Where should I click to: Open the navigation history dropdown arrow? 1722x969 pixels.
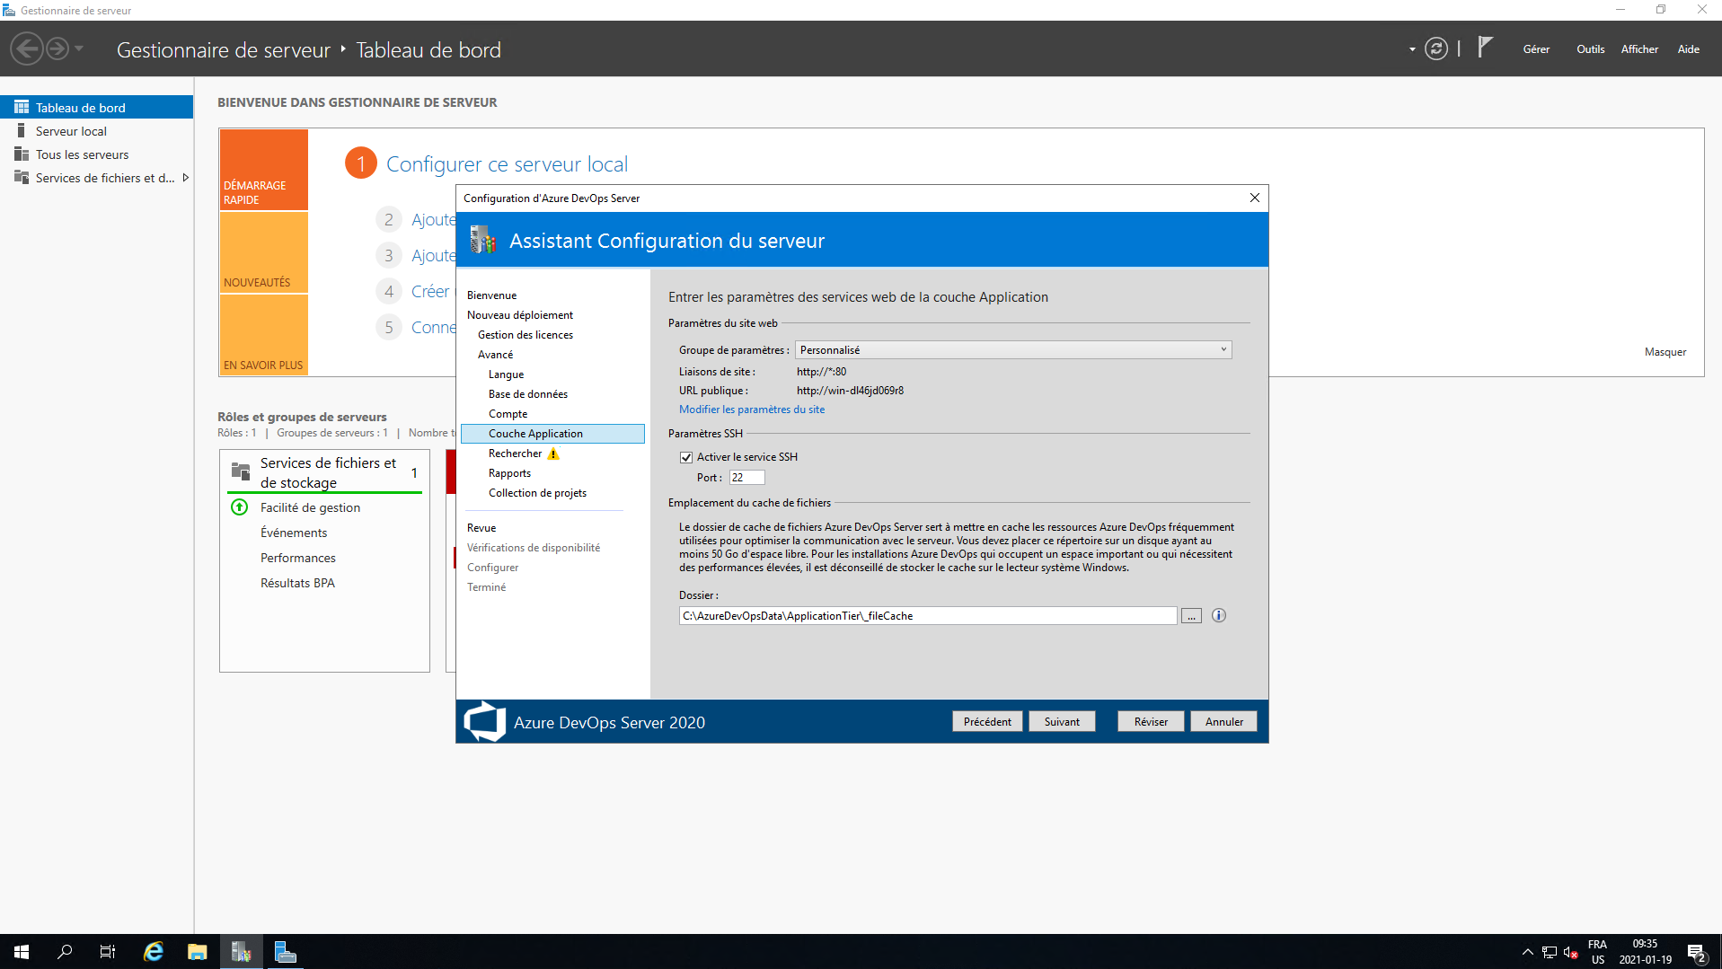tap(79, 48)
